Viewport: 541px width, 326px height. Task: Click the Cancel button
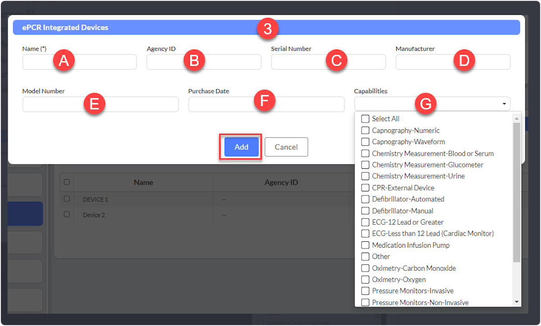point(286,147)
